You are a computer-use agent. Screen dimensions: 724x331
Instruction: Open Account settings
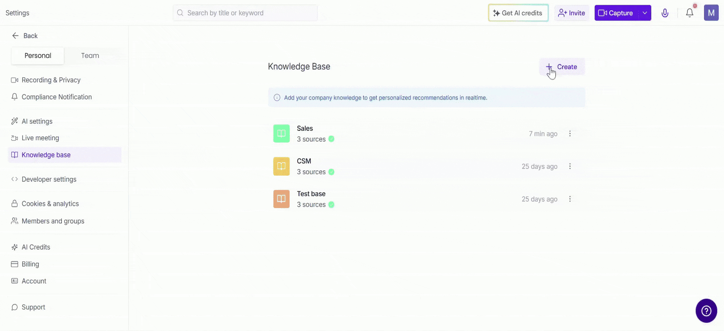pos(64,281)
